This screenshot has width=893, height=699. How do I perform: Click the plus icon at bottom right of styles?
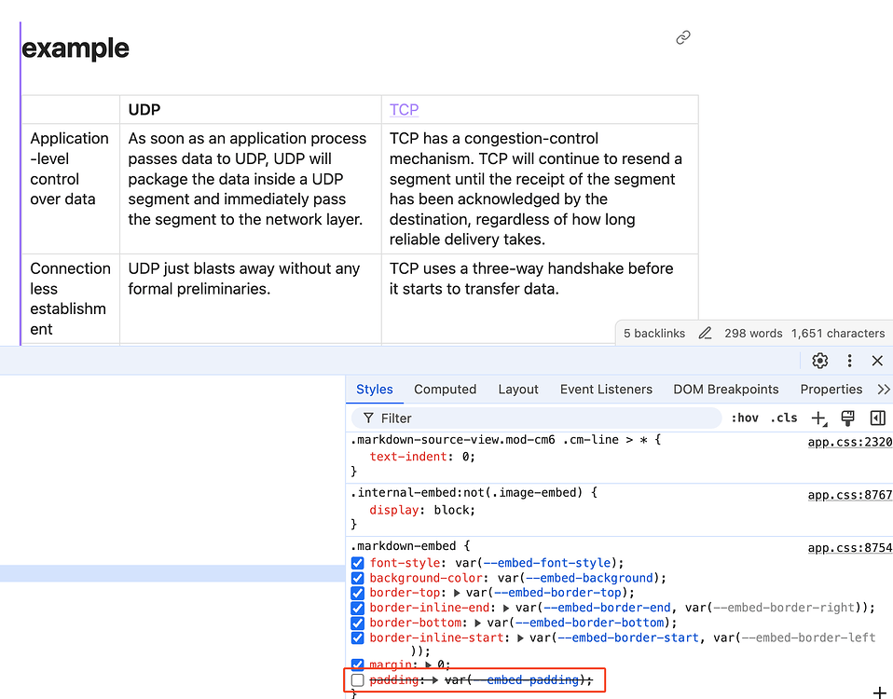coord(880,692)
